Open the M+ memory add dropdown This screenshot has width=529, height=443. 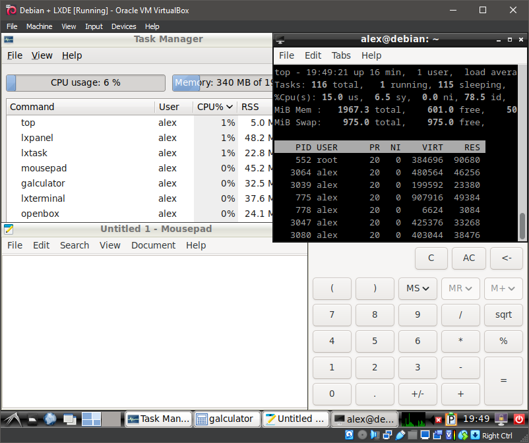[503, 288]
